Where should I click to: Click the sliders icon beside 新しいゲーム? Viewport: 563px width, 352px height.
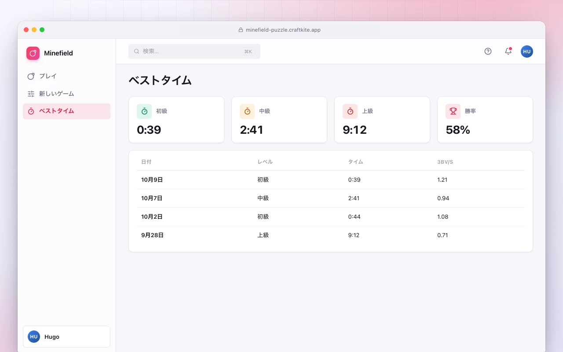pos(31,94)
